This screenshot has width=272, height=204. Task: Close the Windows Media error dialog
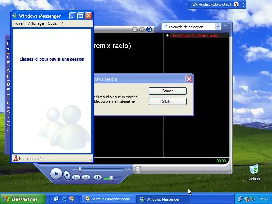[189, 79]
